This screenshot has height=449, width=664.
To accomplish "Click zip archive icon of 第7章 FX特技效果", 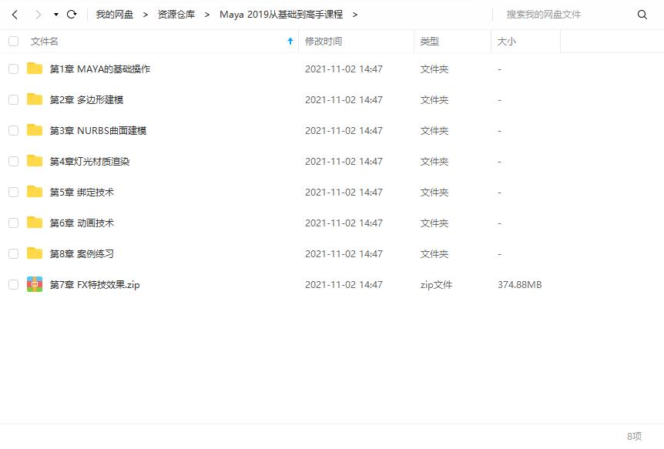I will (x=35, y=284).
